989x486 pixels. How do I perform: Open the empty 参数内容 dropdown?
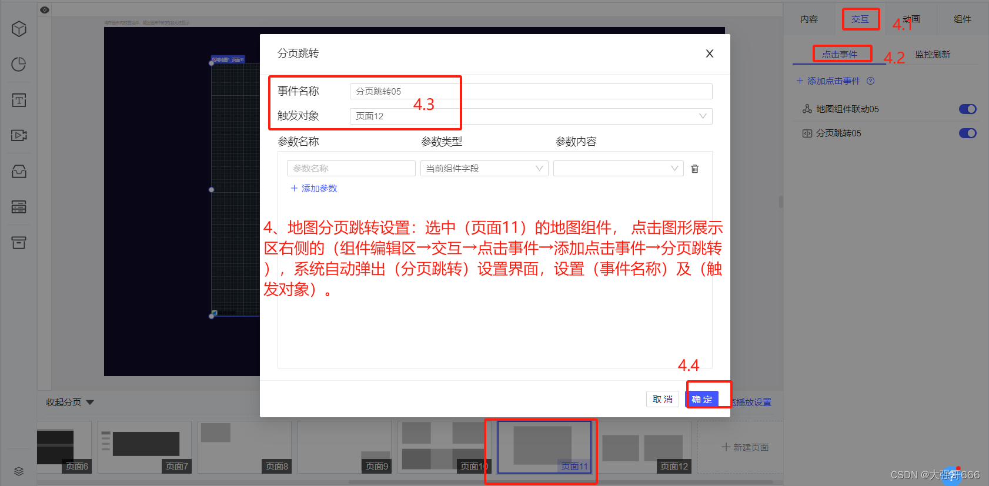pyautogui.click(x=618, y=169)
